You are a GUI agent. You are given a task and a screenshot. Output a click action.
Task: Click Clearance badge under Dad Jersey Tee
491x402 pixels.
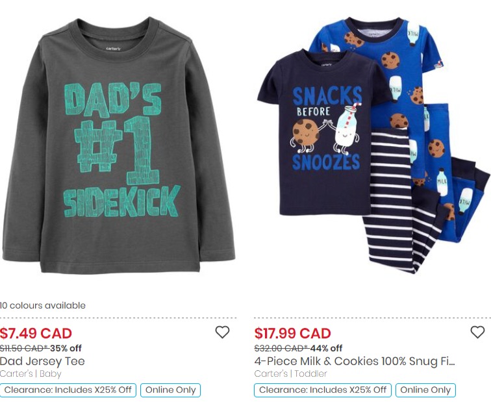tap(68, 390)
